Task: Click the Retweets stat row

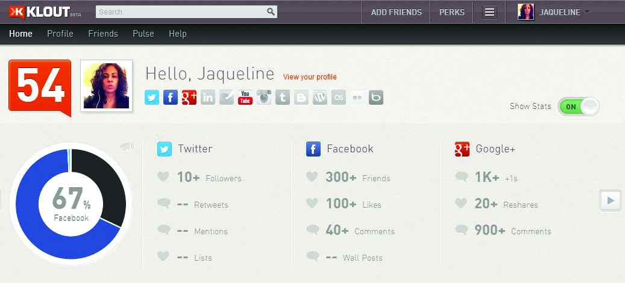Action: (193, 204)
